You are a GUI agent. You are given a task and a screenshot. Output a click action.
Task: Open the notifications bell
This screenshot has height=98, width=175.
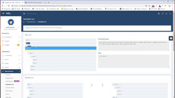[163, 14]
